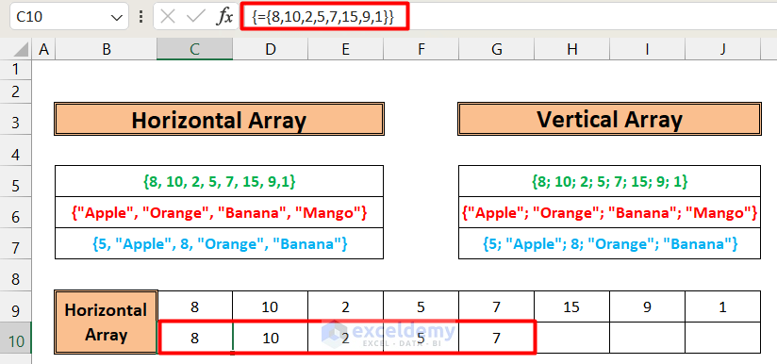Select cell C10 containing 8
The height and width of the screenshot is (364, 777).
195,338
